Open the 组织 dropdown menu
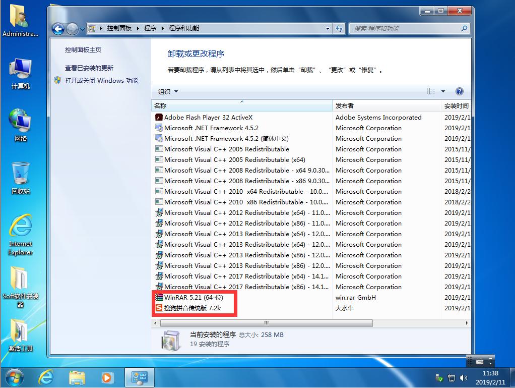Image resolution: width=515 pixels, height=388 pixels. (x=168, y=91)
